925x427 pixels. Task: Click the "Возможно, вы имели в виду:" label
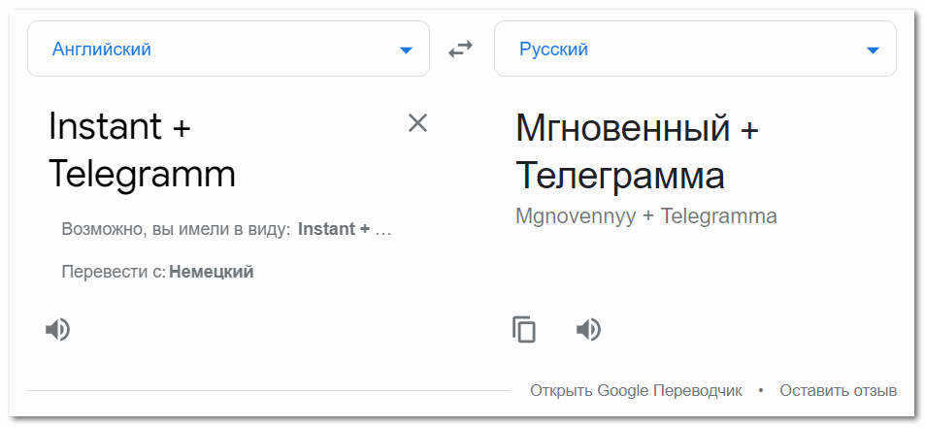tap(176, 230)
